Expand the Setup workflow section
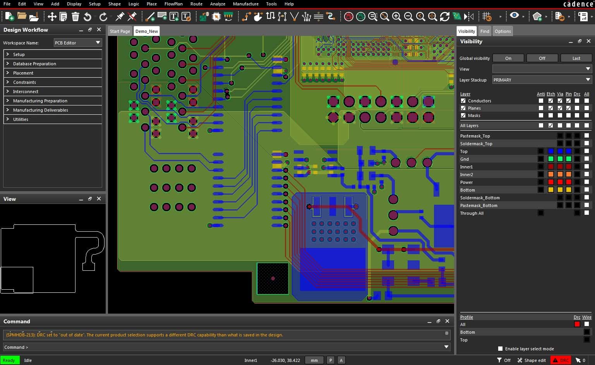The height and width of the screenshot is (365, 595). pos(53,54)
